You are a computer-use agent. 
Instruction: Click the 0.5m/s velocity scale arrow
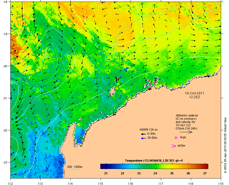[x=186, y=132]
